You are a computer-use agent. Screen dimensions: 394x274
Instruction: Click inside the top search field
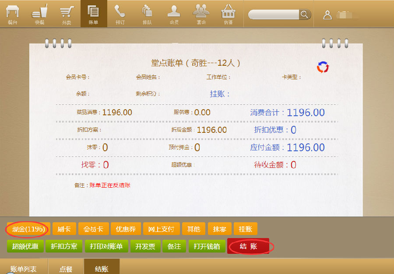(x=274, y=14)
